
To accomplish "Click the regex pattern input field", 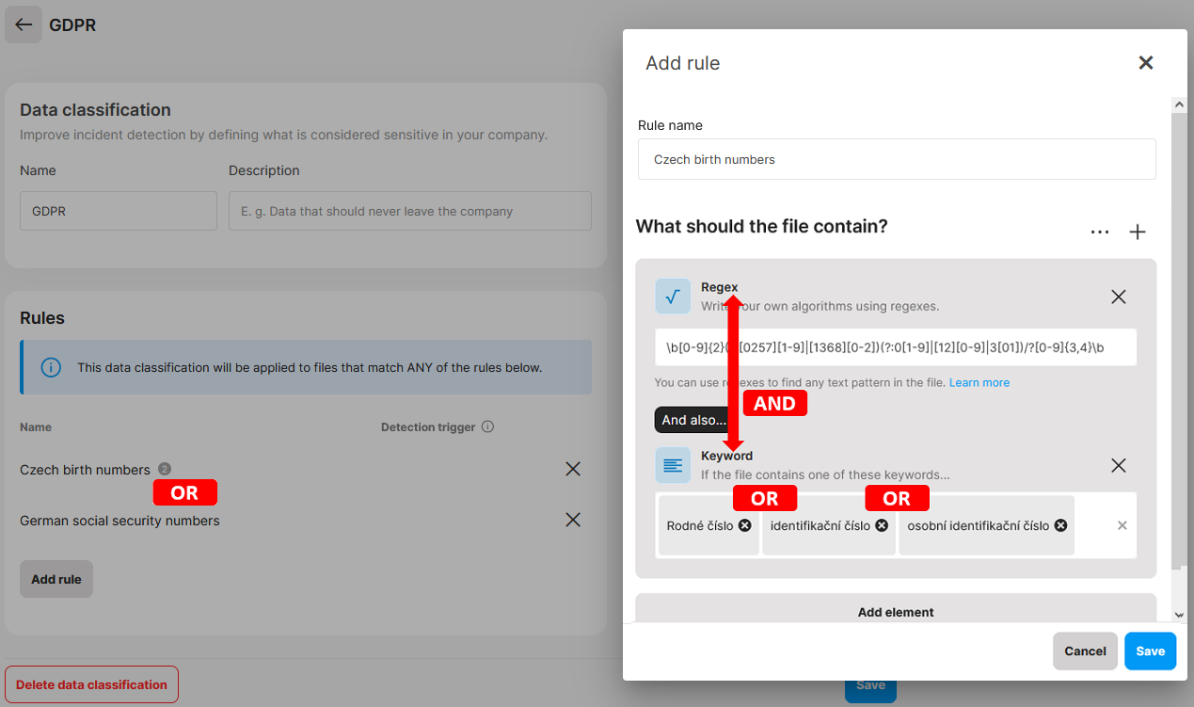I will [x=896, y=347].
